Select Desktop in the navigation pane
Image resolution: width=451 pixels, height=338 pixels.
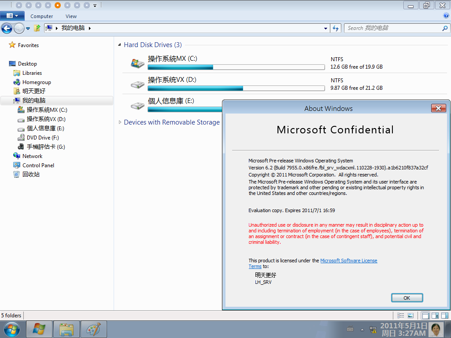click(27, 63)
